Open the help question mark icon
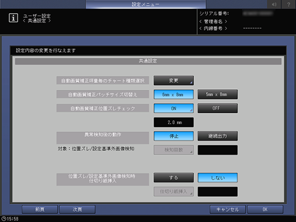 [289, 4]
